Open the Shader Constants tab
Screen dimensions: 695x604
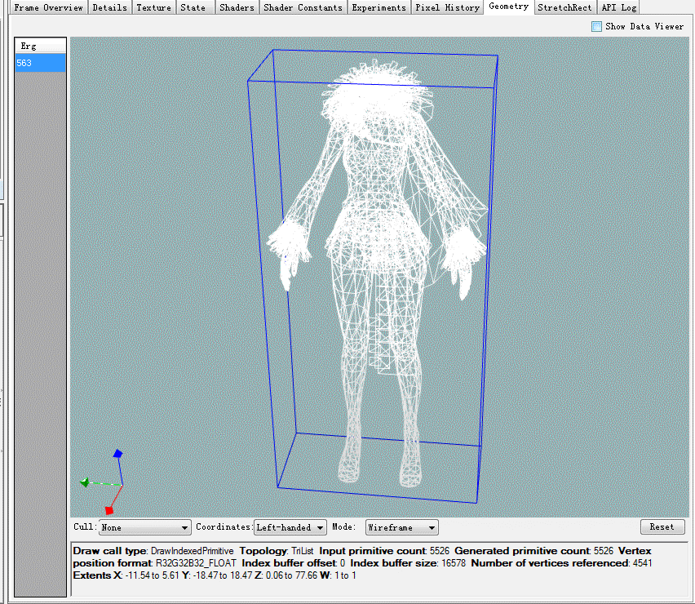point(303,7)
